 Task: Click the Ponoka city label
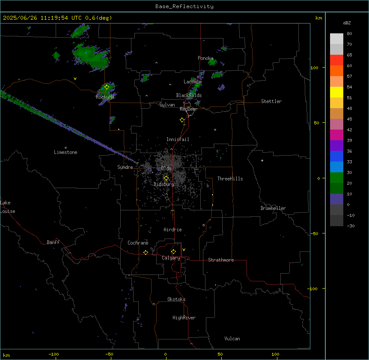tap(205, 58)
